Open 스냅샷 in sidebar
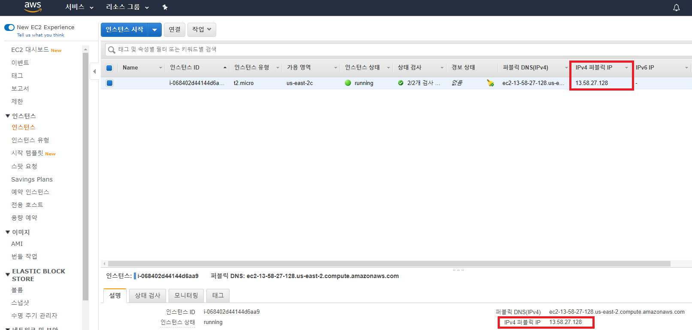The image size is (692, 330). [x=20, y=303]
